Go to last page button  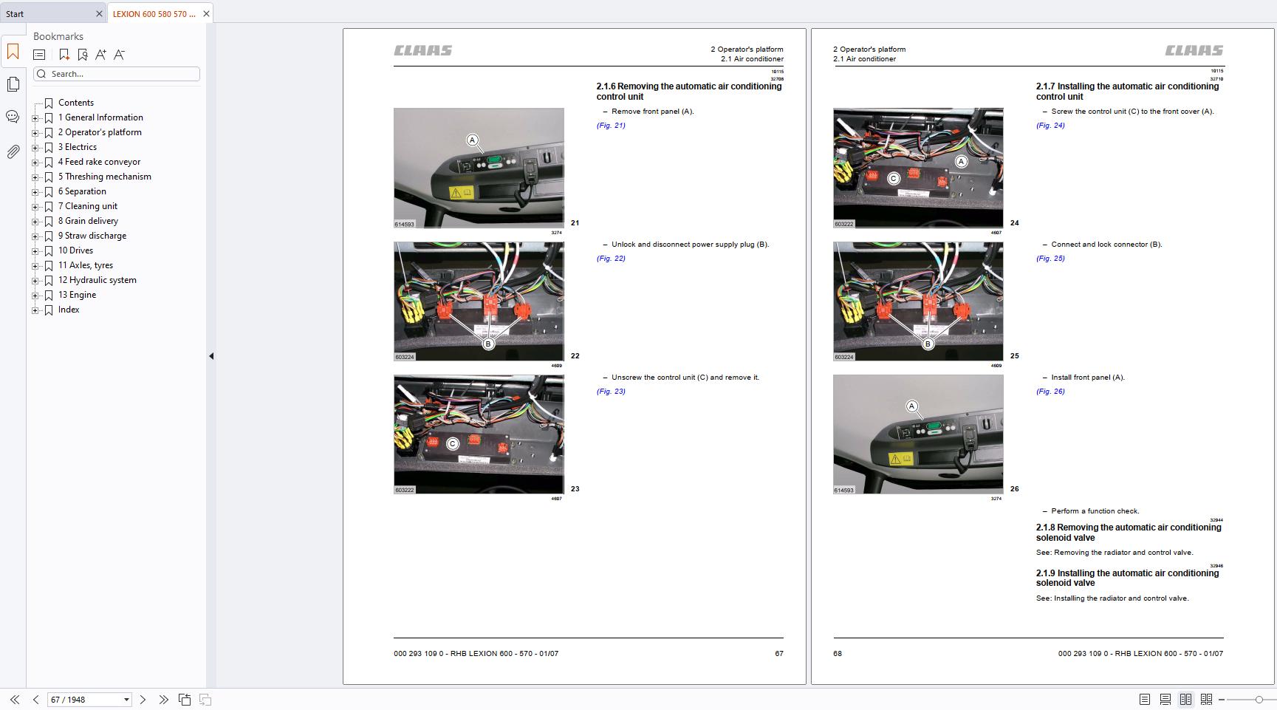163,700
